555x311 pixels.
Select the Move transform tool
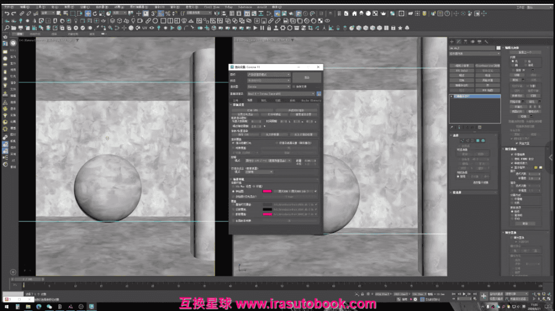tap(88, 13)
